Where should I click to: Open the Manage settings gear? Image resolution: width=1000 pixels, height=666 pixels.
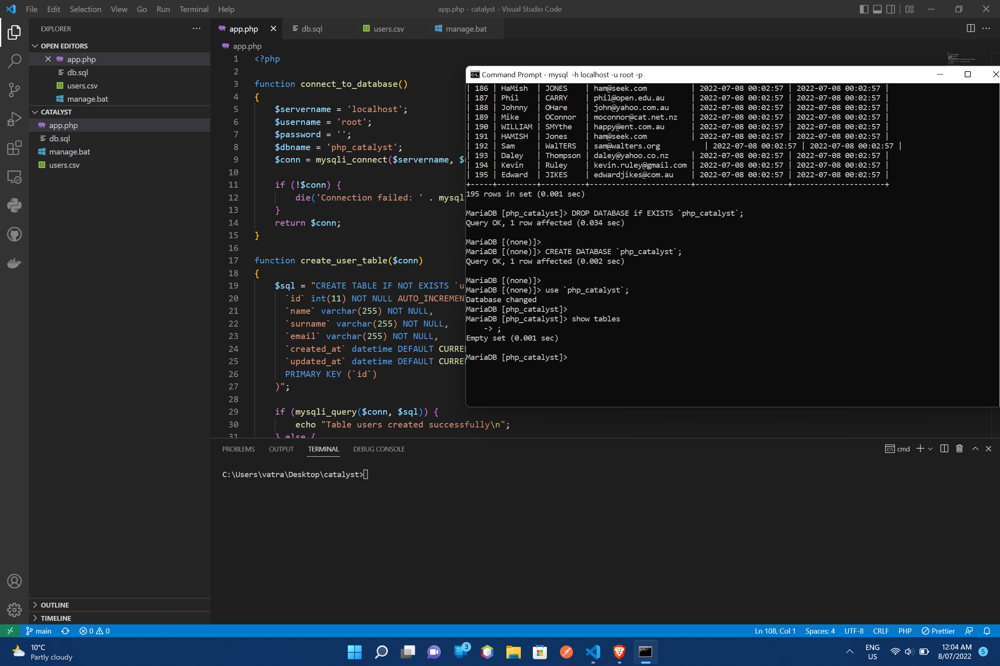tap(14, 610)
